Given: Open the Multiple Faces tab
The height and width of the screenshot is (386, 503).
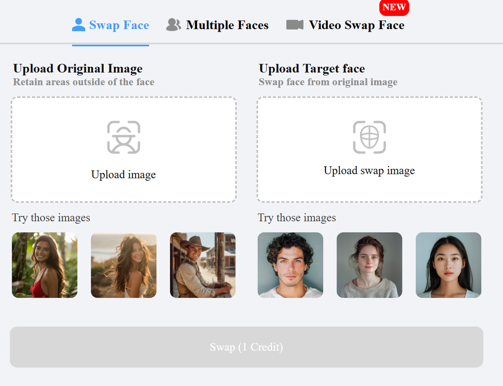Looking at the screenshot, I should tap(227, 25).
